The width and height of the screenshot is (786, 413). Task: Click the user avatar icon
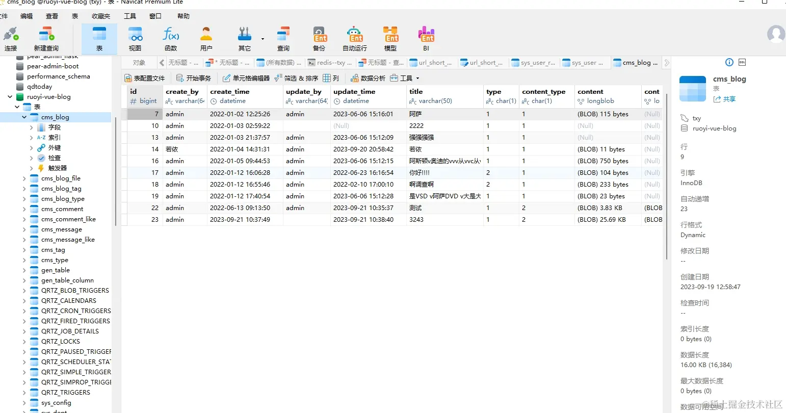coord(776,34)
